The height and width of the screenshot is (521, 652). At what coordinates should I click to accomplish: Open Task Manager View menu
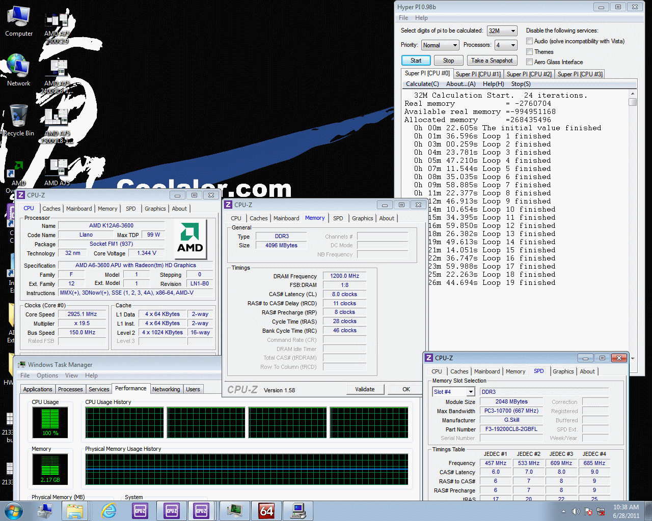(71, 375)
